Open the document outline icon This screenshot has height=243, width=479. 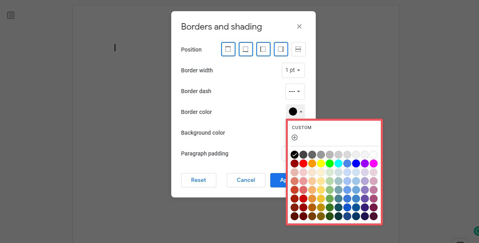click(x=11, y=15)
